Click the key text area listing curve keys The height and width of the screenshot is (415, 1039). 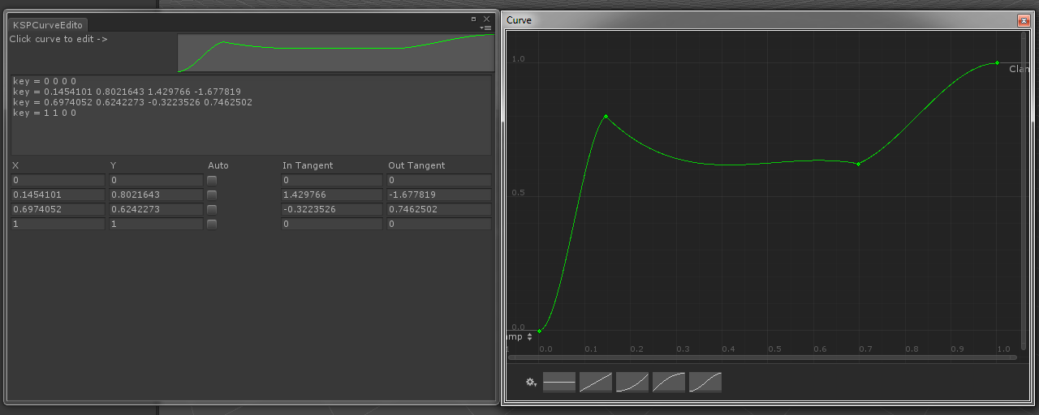click(x=251, y=115)
